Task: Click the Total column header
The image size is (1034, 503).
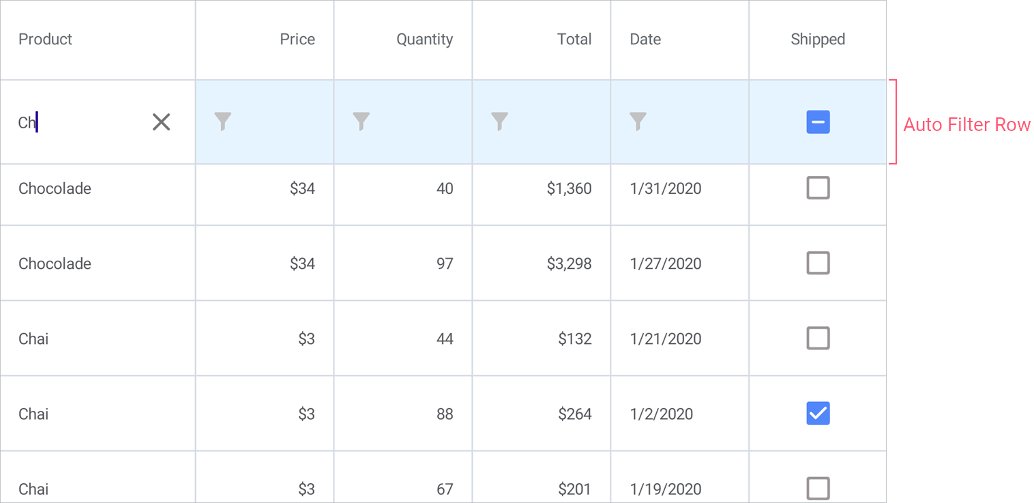Action: pyautogui.click(x=574, y=40)
